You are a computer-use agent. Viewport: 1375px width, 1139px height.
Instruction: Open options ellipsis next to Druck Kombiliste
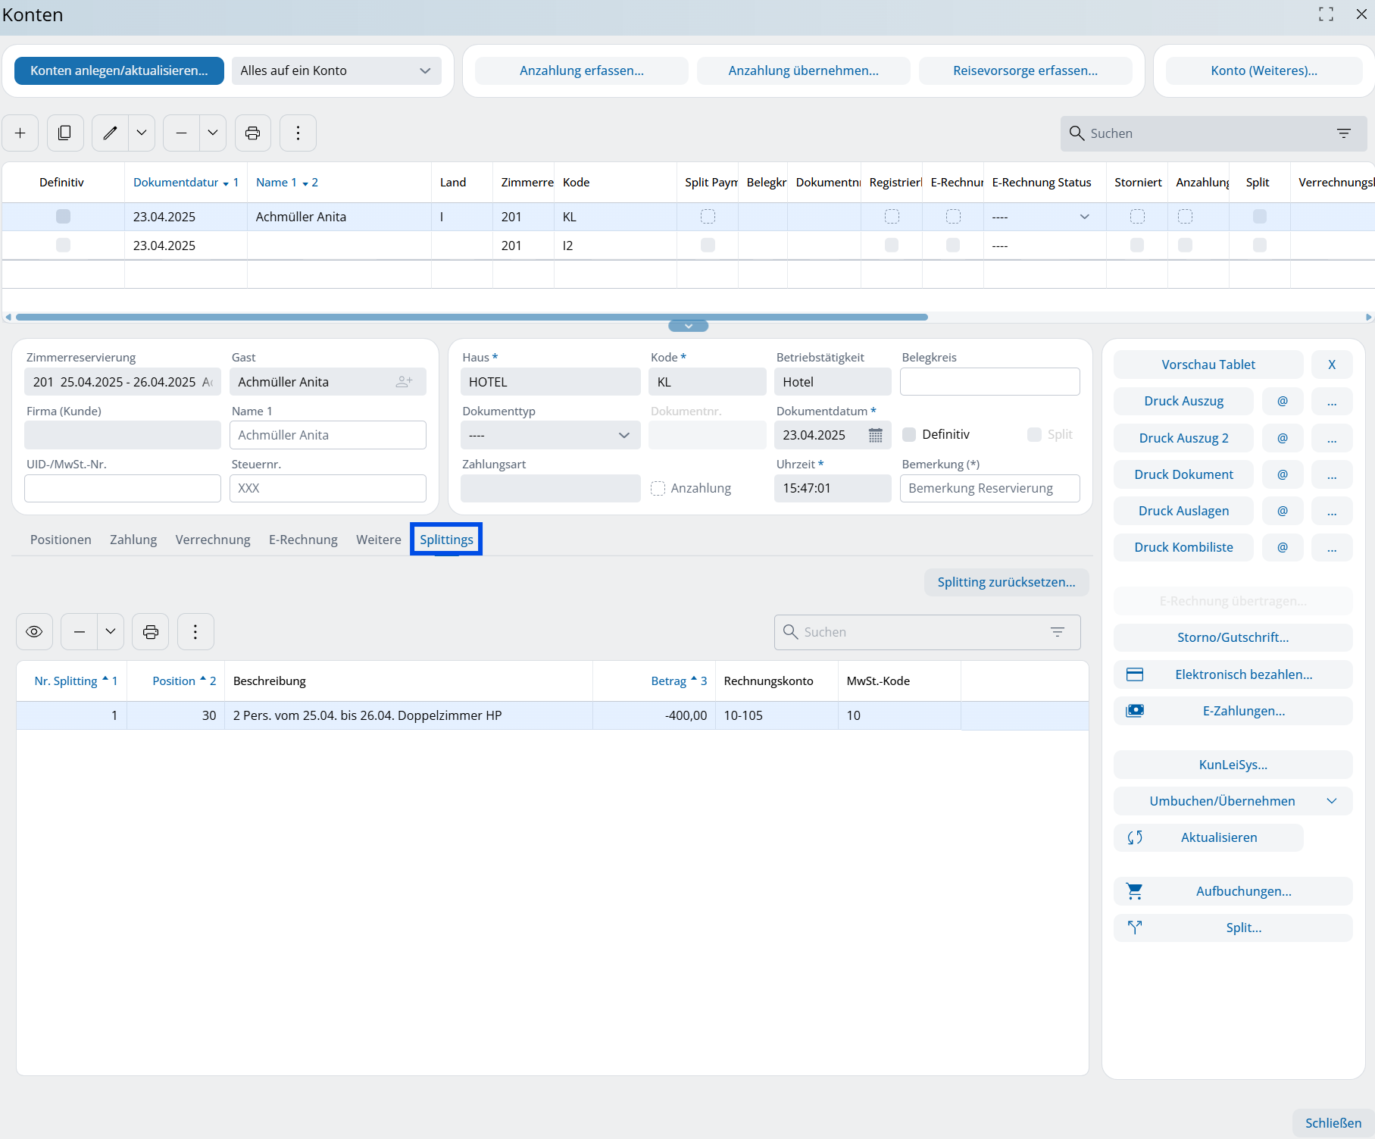(1332, 547)
